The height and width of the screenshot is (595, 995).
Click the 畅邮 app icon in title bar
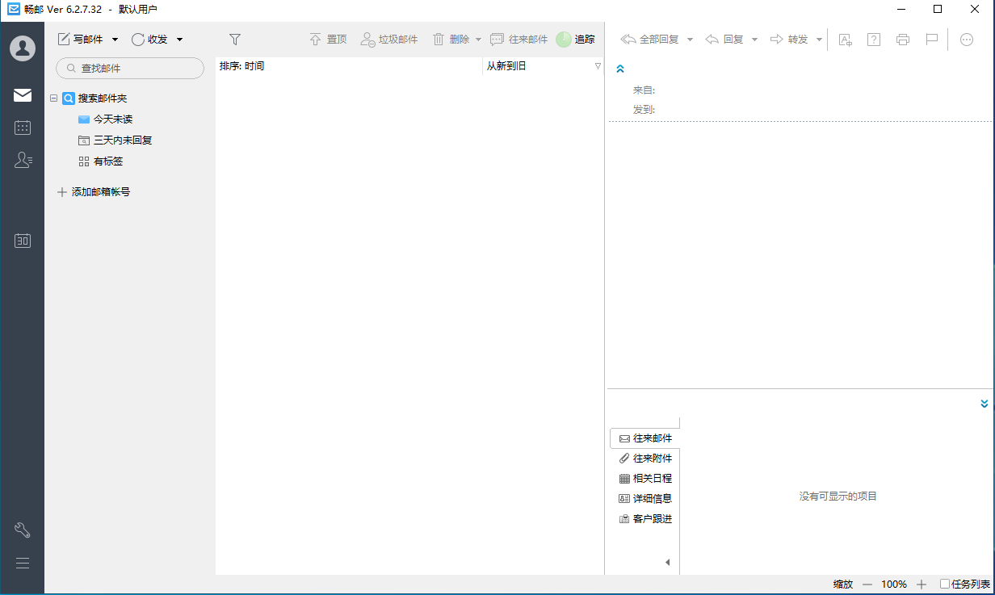(14, 10)
